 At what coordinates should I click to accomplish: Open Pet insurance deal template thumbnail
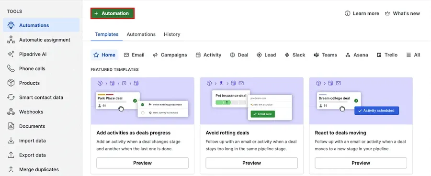point(251,101)
